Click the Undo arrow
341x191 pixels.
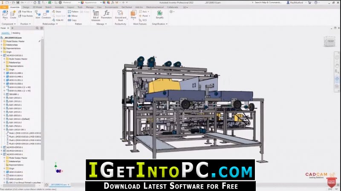pyautogui.click(x=22, y=3)
